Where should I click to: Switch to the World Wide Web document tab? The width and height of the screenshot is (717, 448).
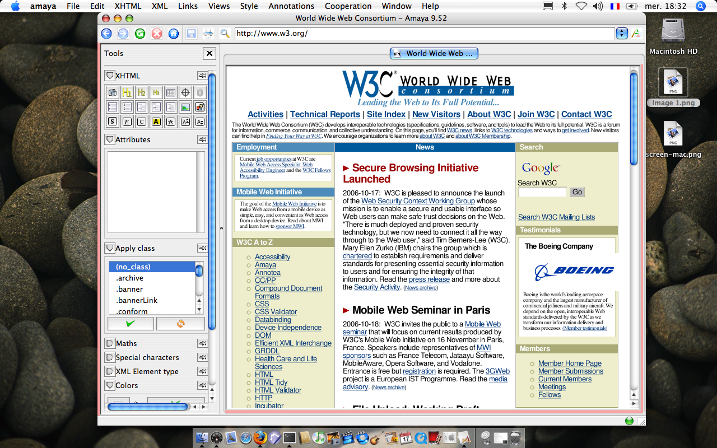pos(435,54)
